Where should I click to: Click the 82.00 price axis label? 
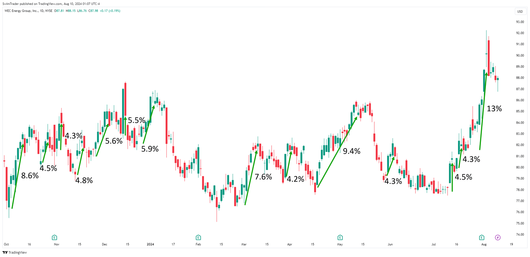pyautogui.click(x=520, y=145)
